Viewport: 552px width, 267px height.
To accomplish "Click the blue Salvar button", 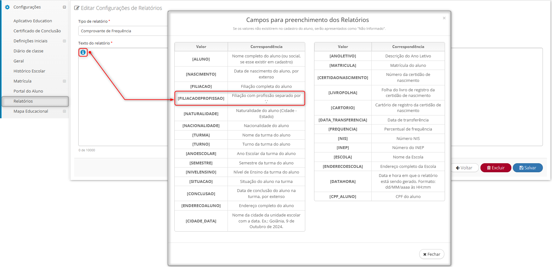I will 528,168.
